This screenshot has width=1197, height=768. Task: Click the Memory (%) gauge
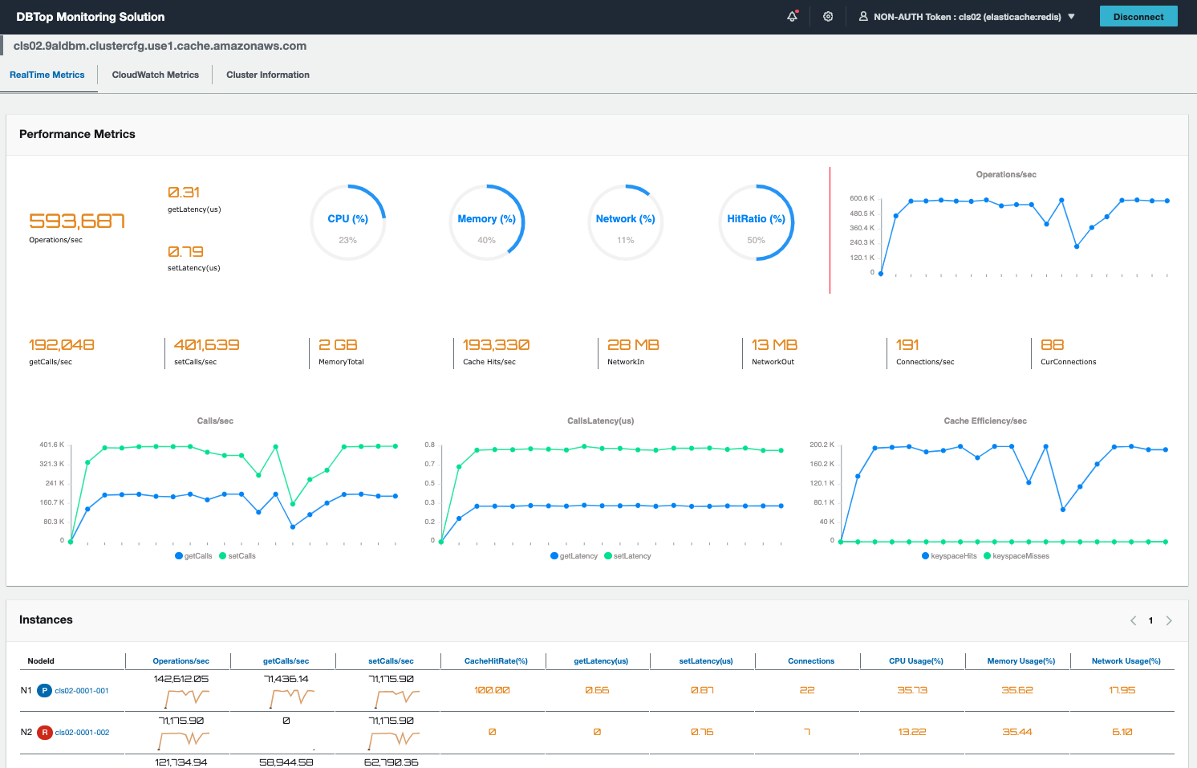point(487,223)
